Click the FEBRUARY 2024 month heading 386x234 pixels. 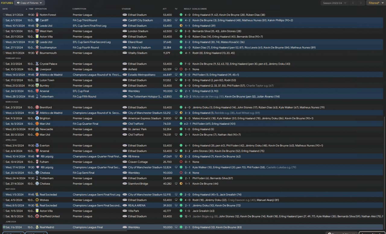point(13,58)
